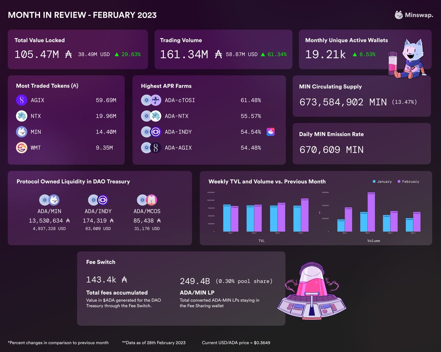Click the January Week 4 Volume bar
The height and width of the screenshot is (352, 441).
click(x=409, y=225)
